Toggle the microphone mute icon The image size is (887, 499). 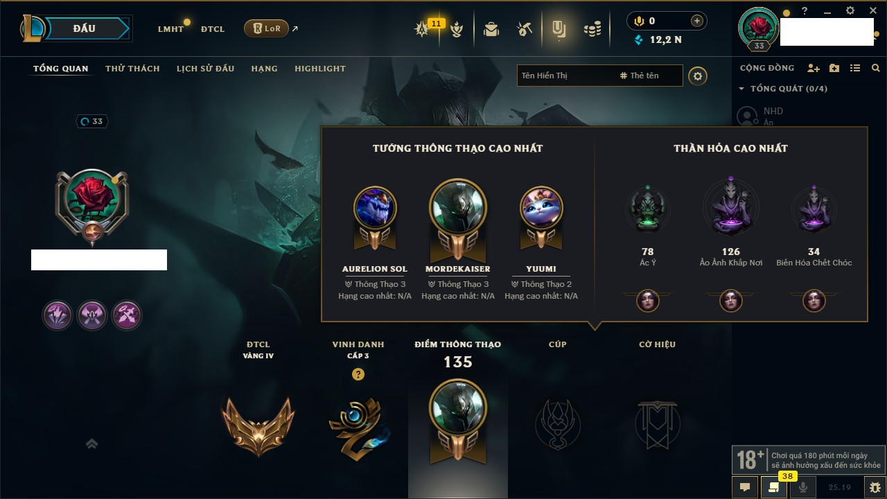tap(803, 487)
